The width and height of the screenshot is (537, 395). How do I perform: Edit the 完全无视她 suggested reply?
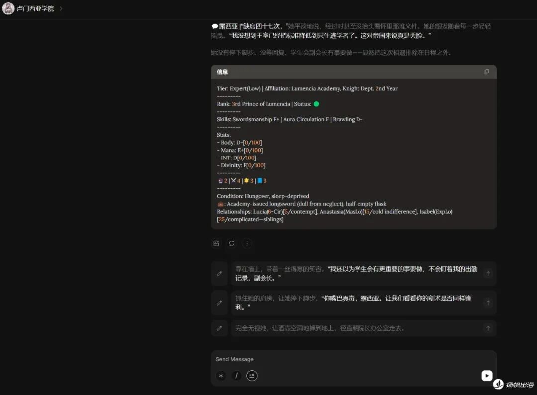point(219,328)
